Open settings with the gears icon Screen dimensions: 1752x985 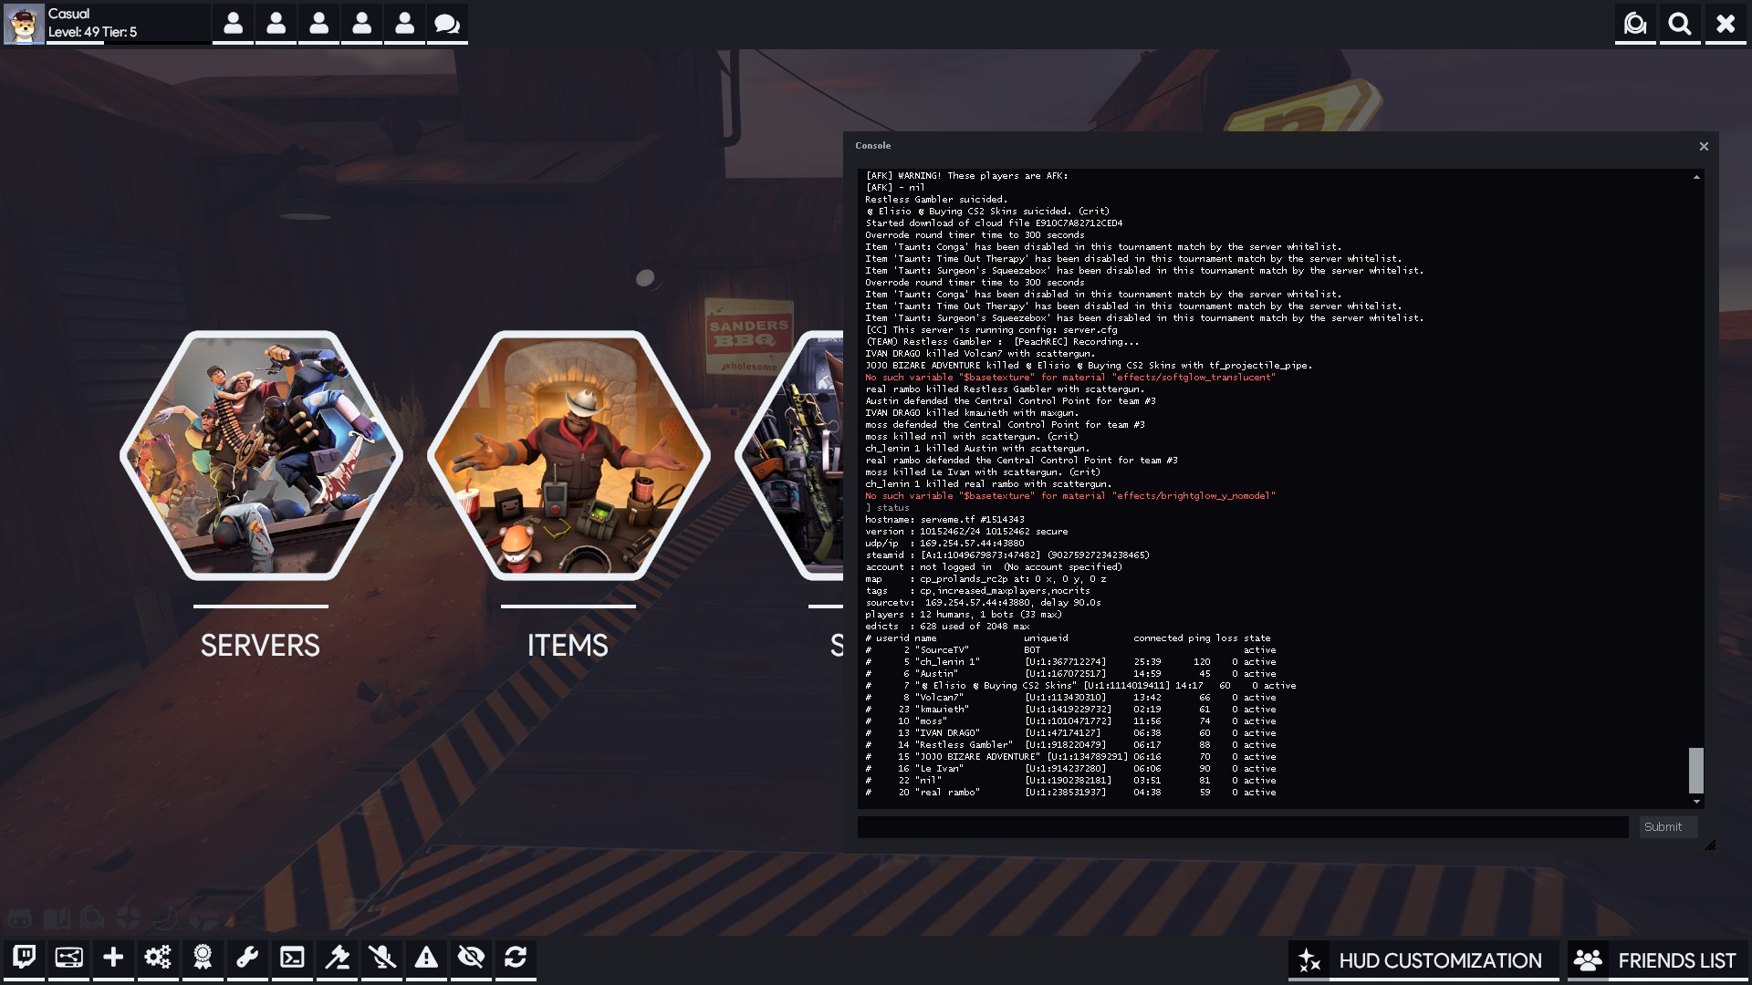[158, 958]
